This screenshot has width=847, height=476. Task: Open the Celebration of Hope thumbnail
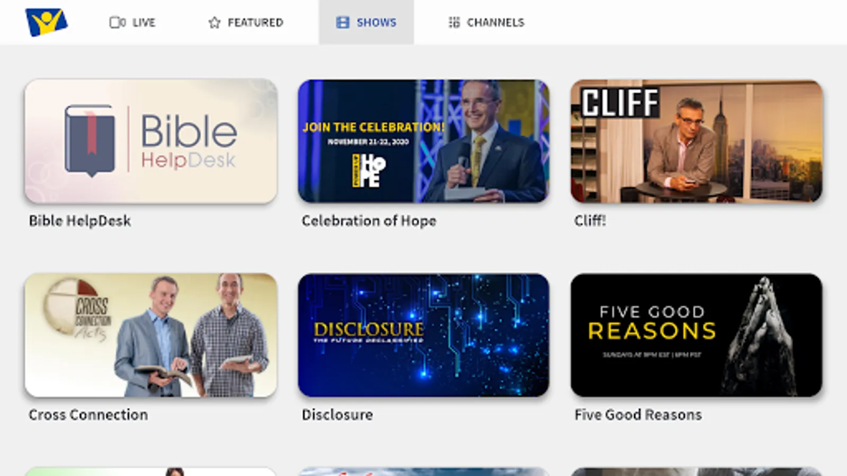[424, 141]
